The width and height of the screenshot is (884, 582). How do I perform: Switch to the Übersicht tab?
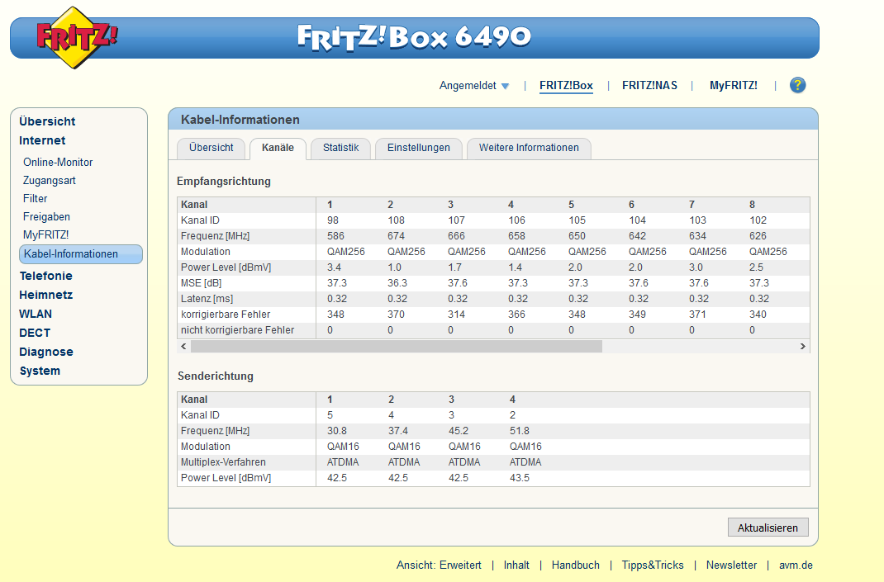tap(211, 148)
